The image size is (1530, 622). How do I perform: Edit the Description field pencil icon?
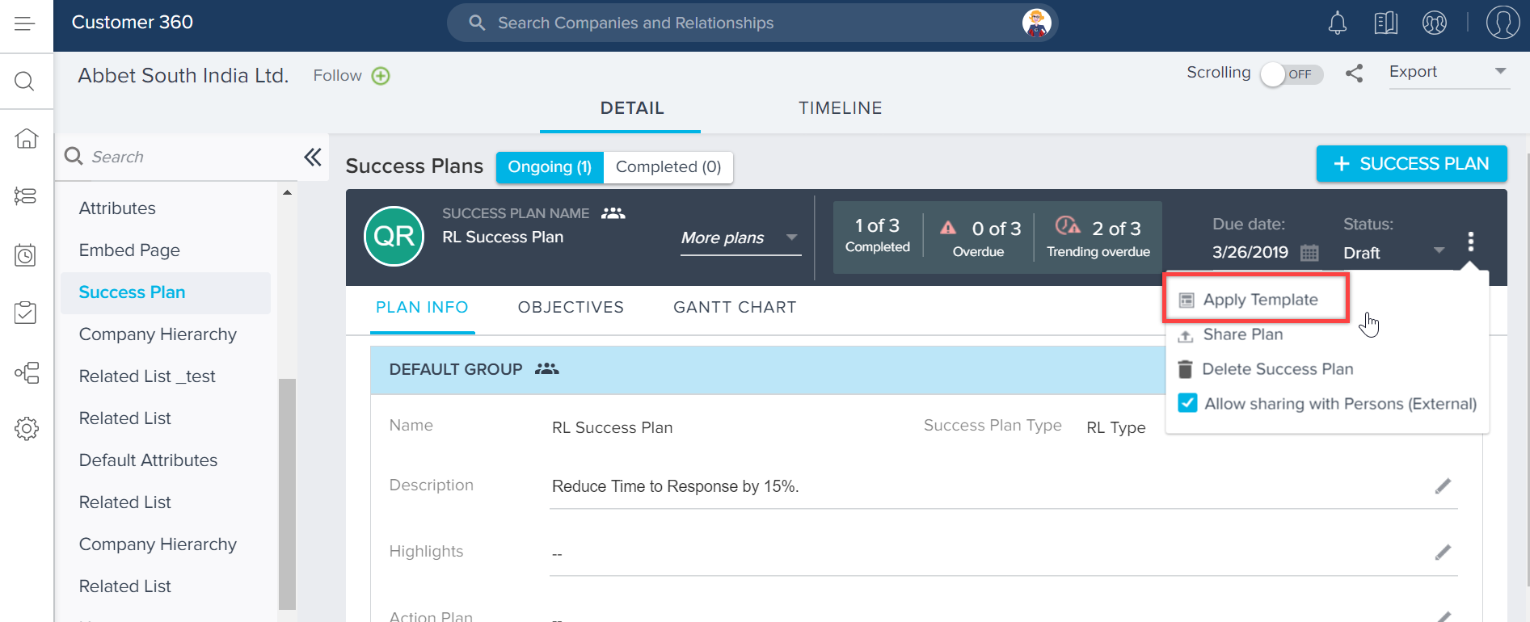click(1443, 485)
